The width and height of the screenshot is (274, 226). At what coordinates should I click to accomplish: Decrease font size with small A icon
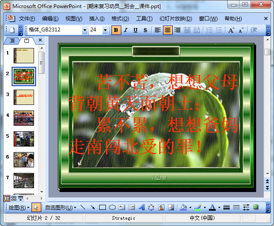[241, 30]
